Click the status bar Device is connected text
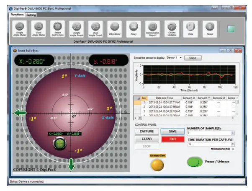 pos(27,181)
